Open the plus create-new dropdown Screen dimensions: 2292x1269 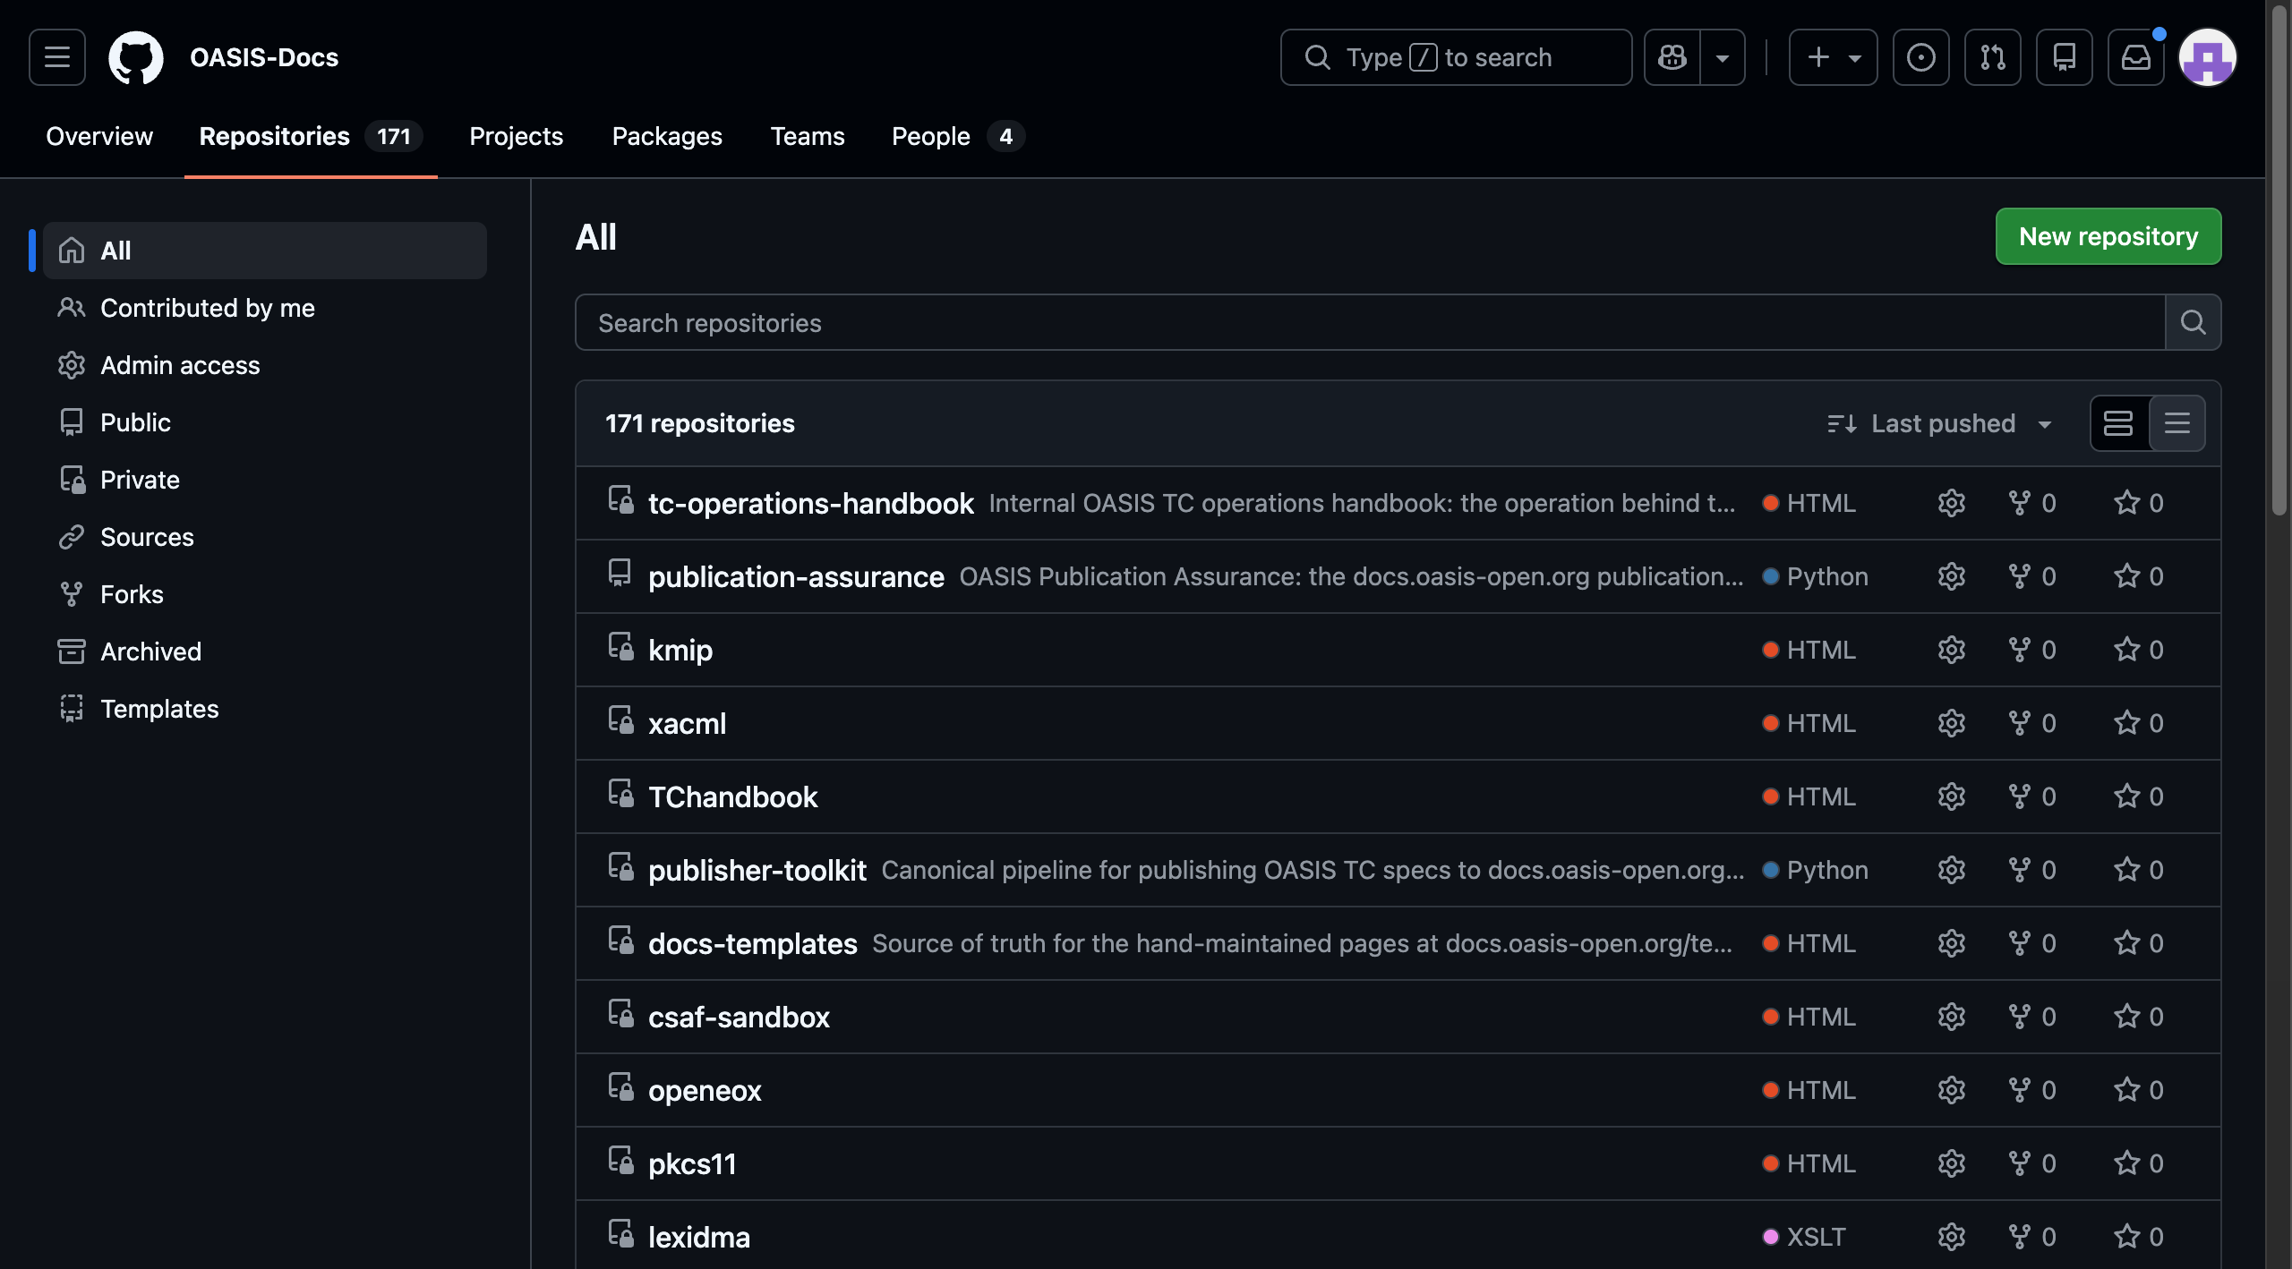pyautogui.click(x=1834, y=57)
